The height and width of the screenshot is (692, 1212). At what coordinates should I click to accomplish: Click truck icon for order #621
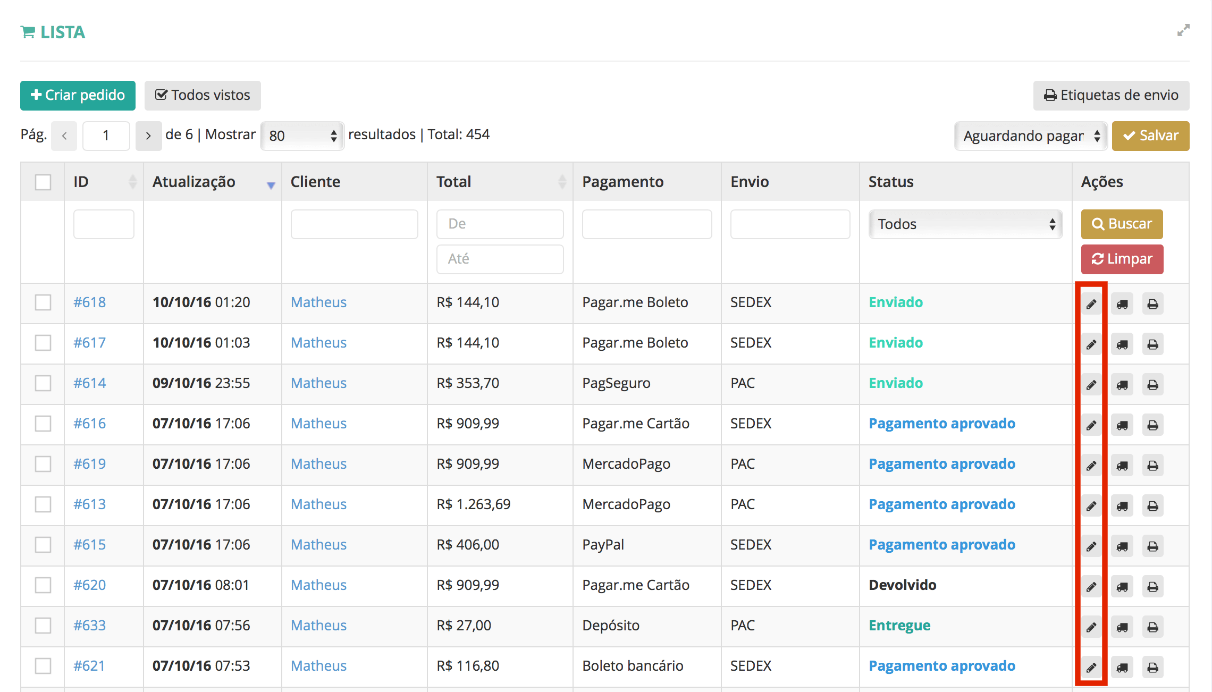click(x=1122, y=668)
